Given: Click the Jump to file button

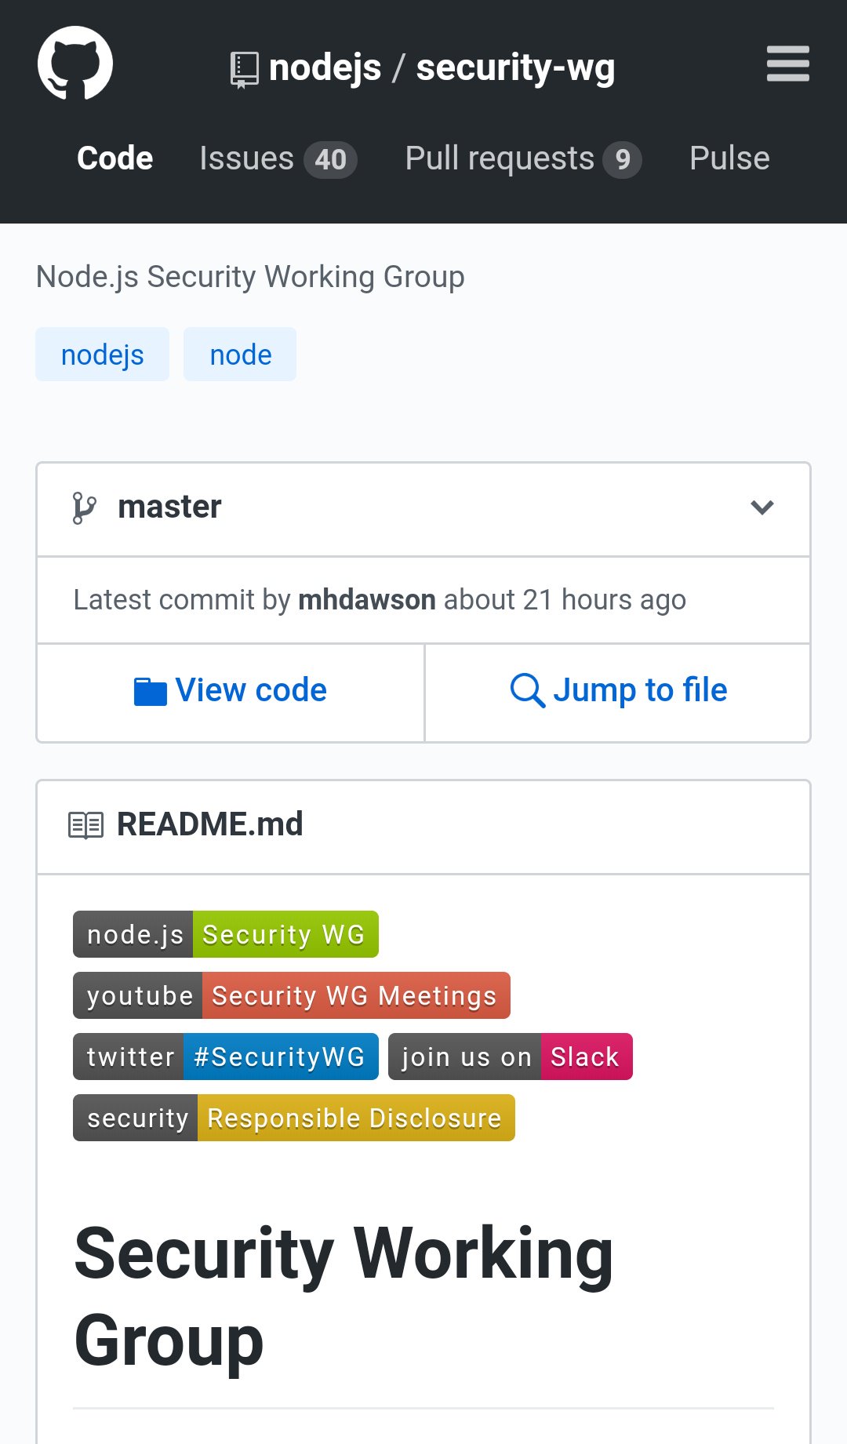Looking at the screenshot, I should 618,692.
